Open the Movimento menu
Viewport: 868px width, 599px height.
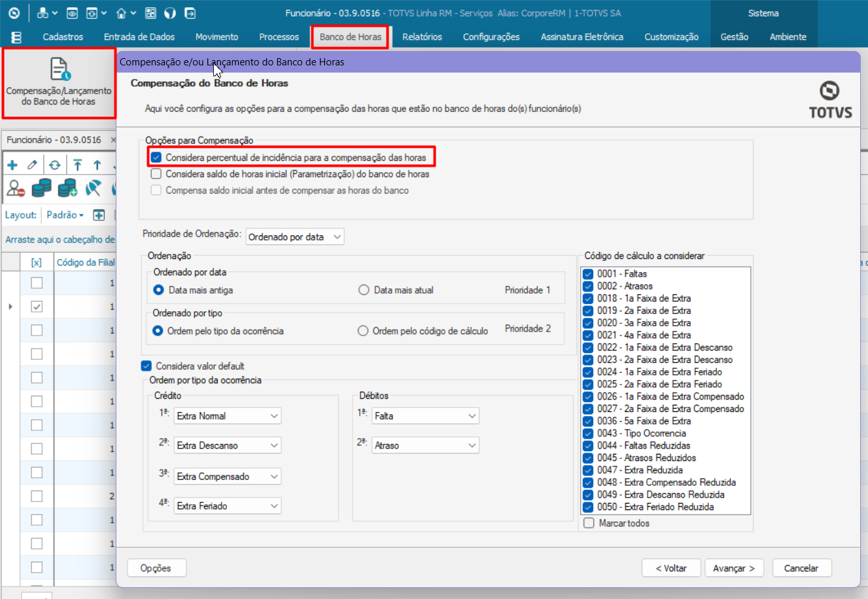[217, 37]
